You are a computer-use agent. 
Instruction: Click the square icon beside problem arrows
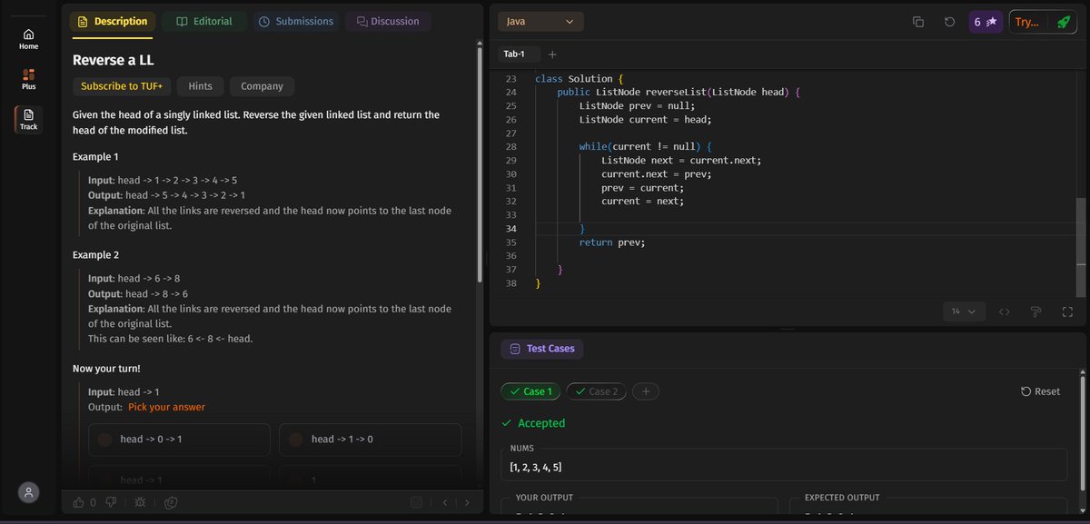(x=416, y=502)
